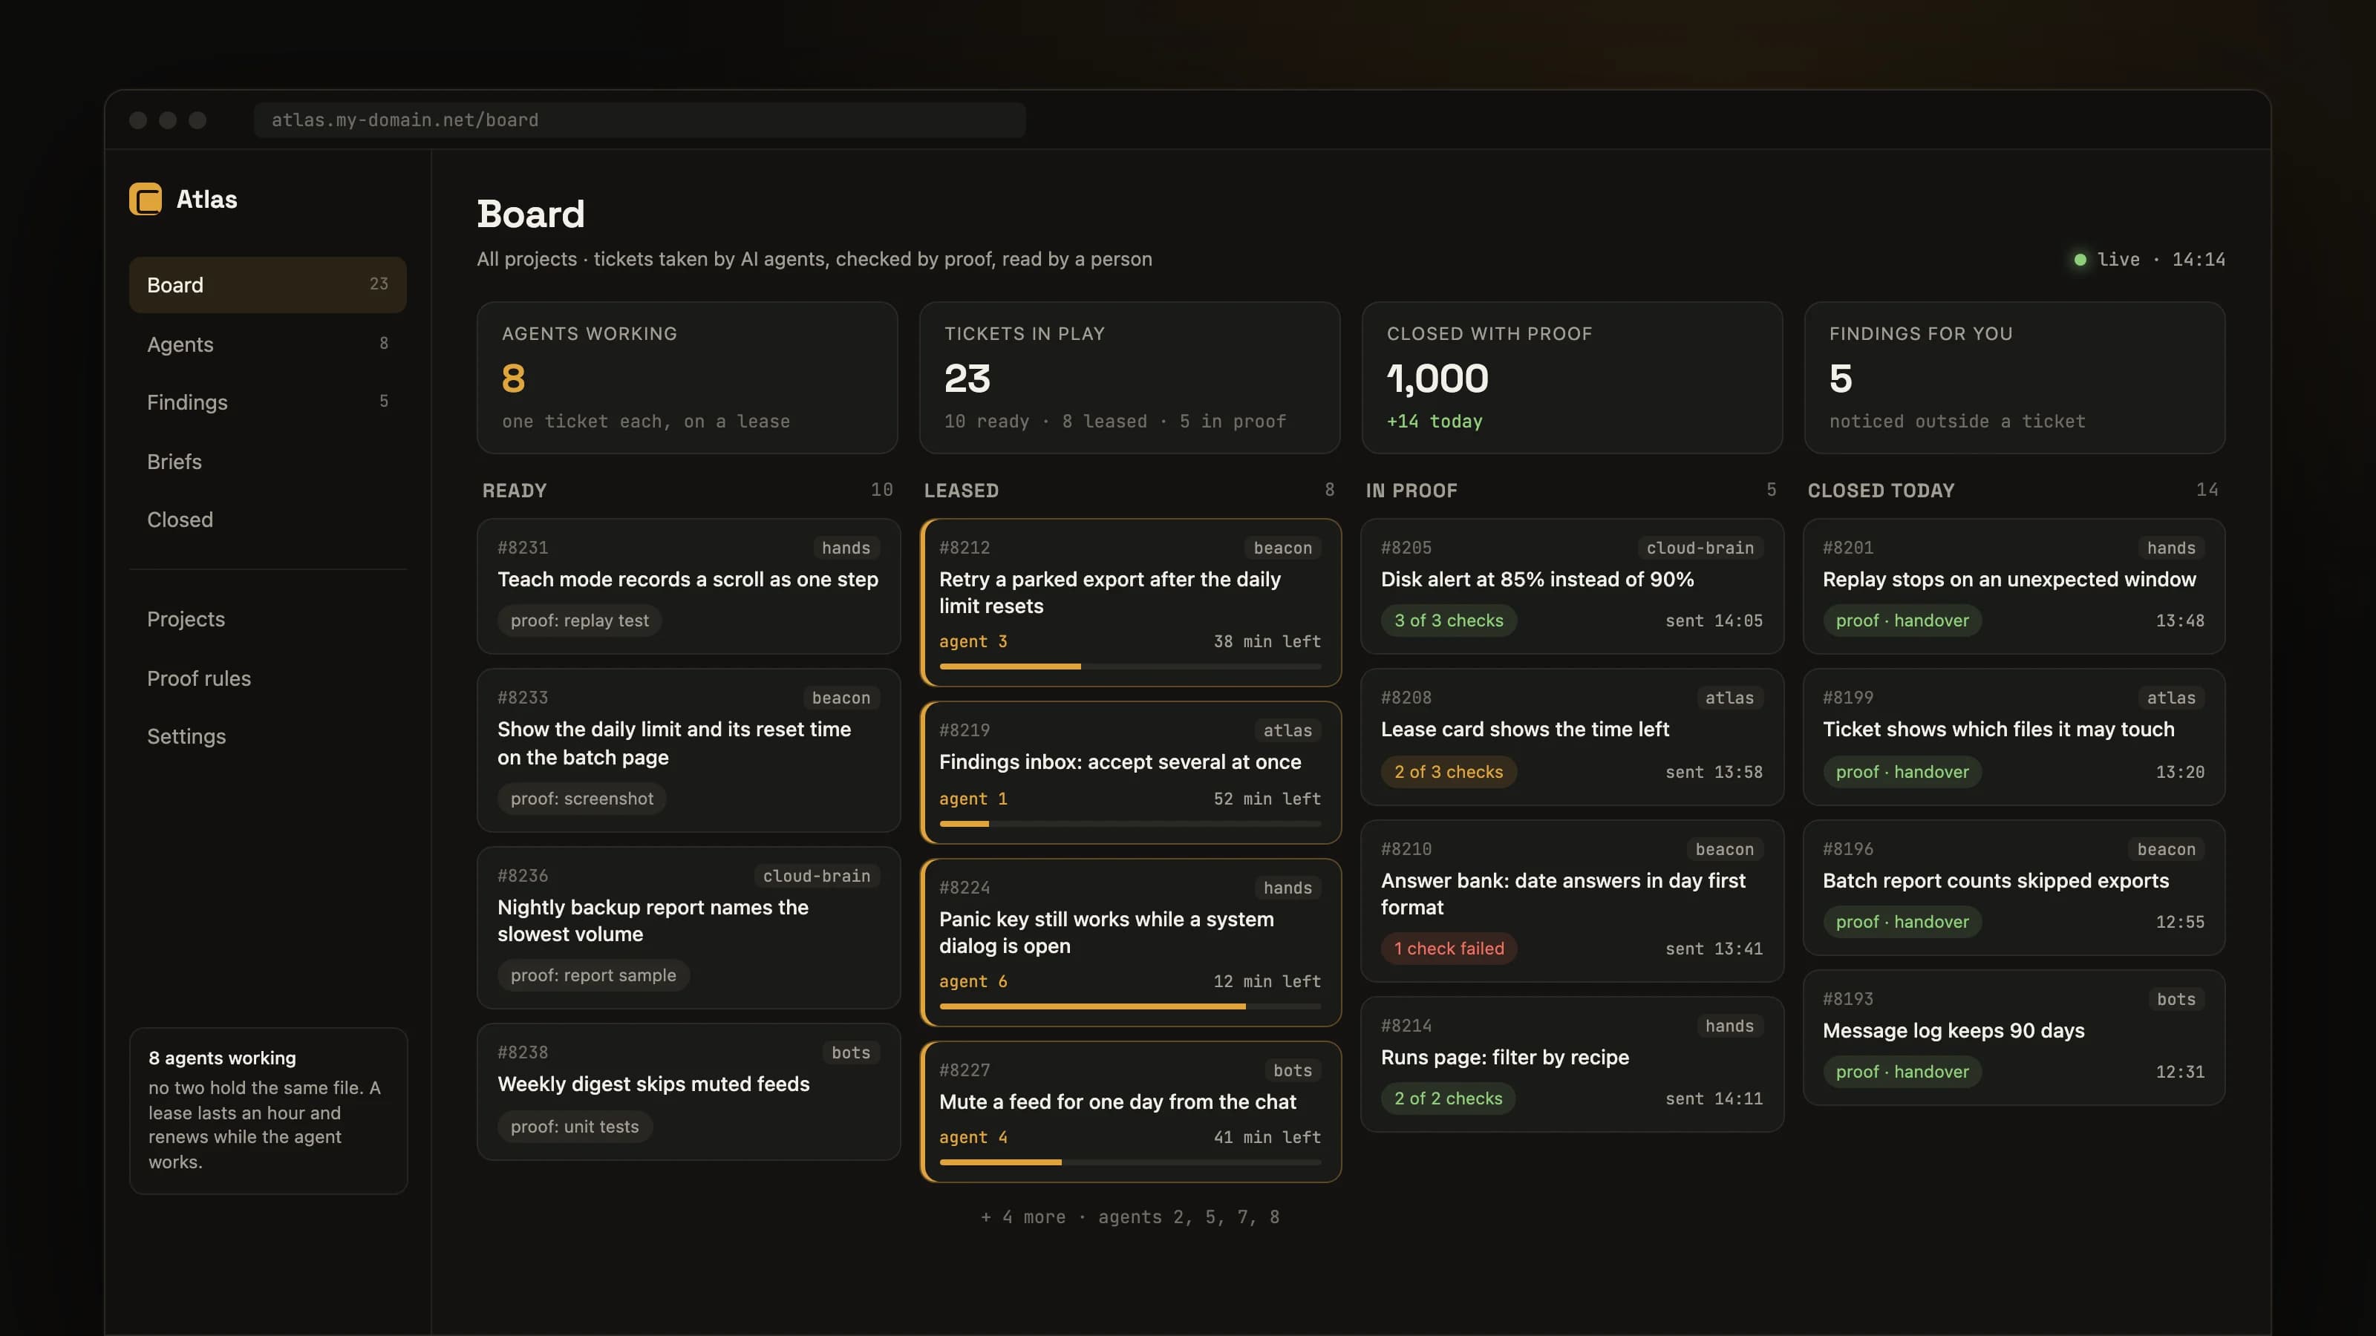This screenshot has height=1336, width=2376.
Task: Open ticket #8236 Nightly backup report
Action: (x=688, y=928)
